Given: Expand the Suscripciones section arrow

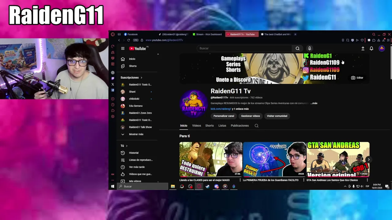Looking at the screenshot, I should coord(141,78).
